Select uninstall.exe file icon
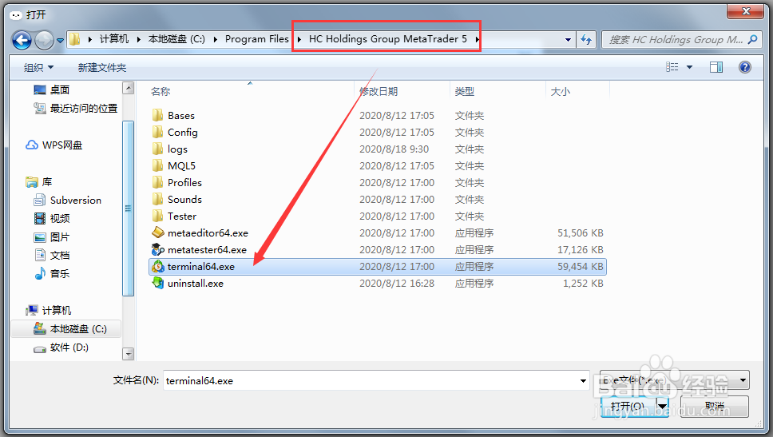 [158, 283]
